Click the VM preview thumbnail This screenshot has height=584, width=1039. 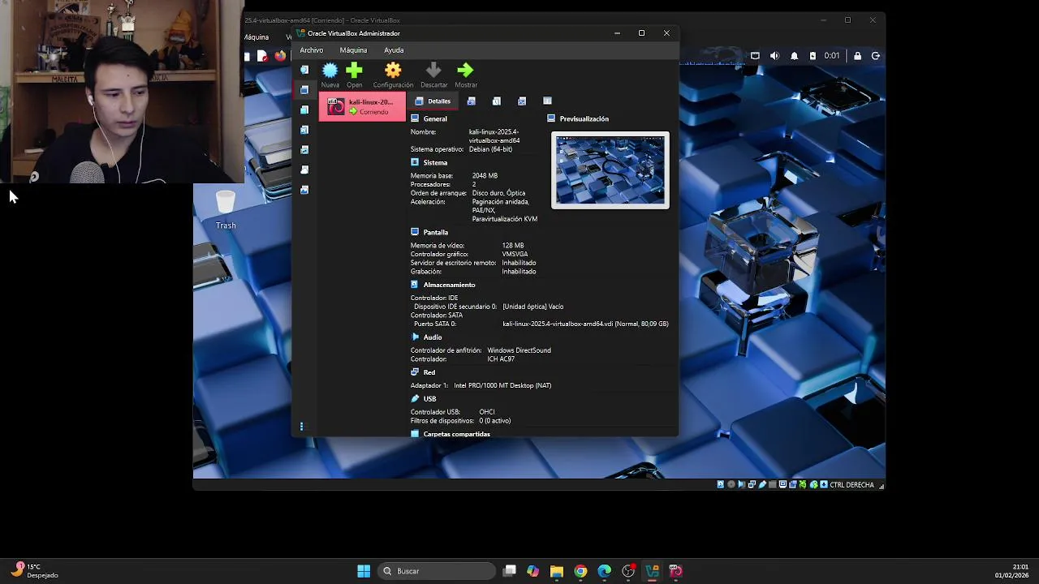(610, 170)
